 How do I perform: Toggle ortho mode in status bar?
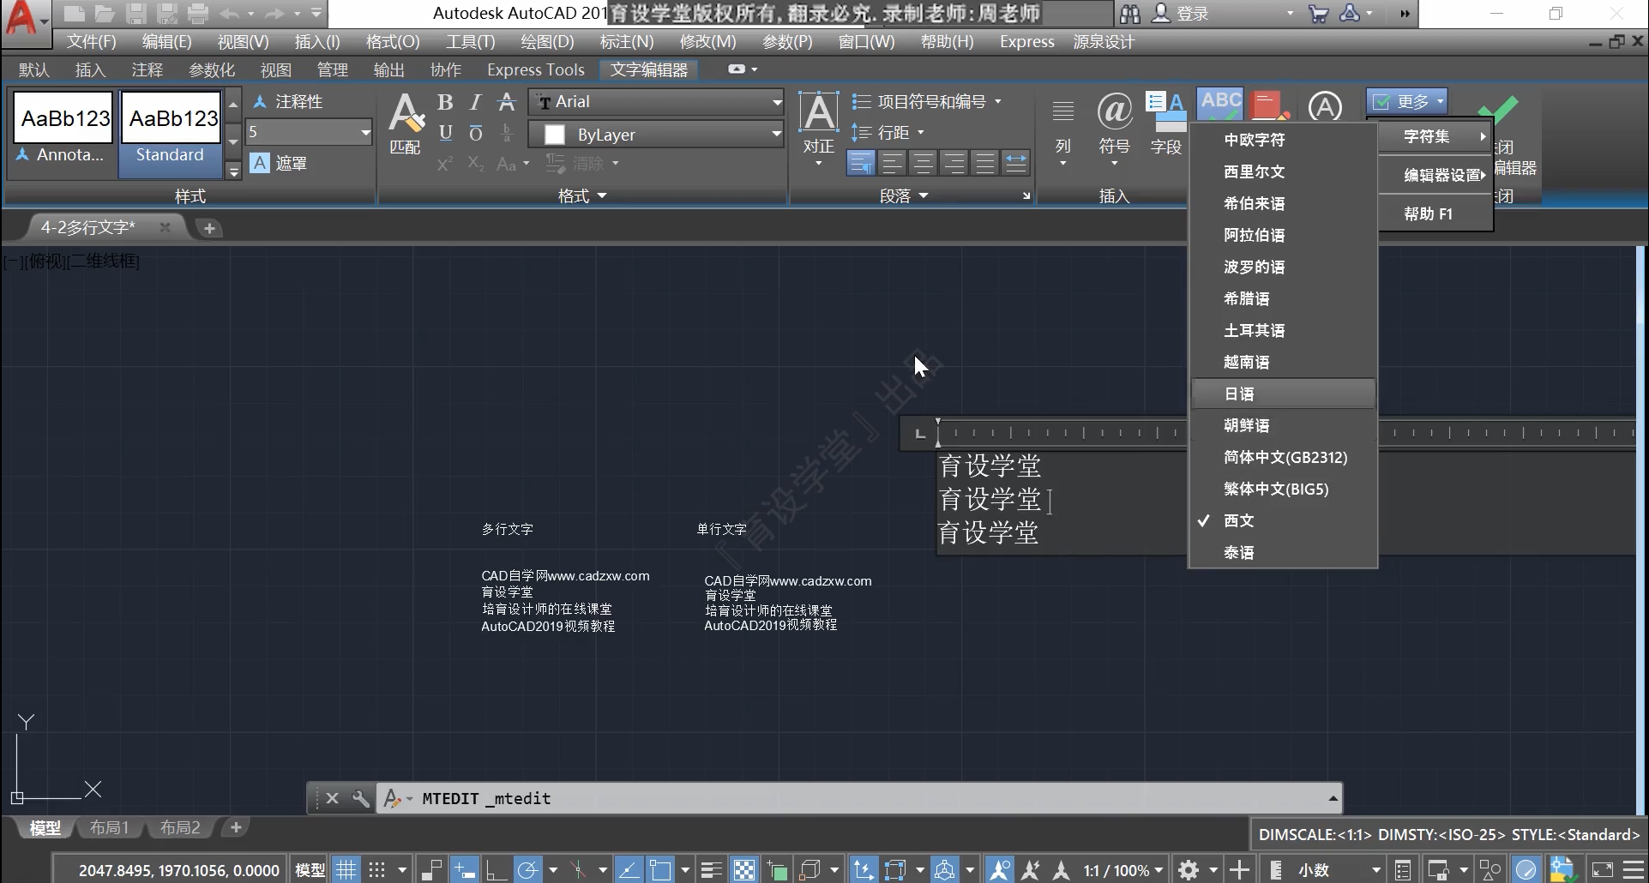(x=496, y=870)
